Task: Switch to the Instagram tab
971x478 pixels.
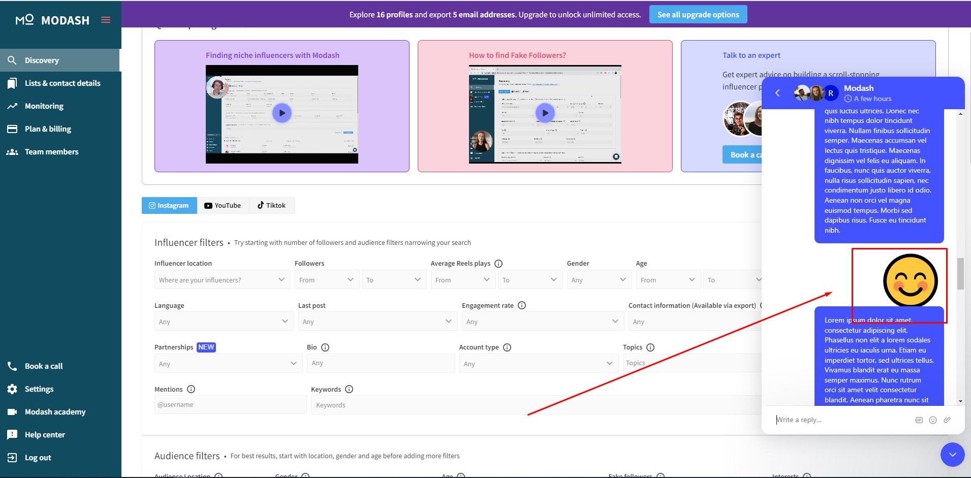Action: pyautogui.click(x=169, y=205)
